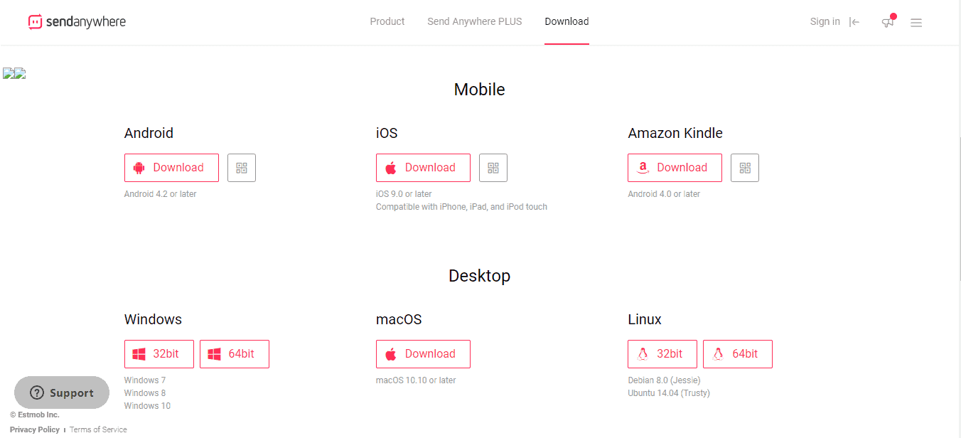This screenshot has width=961, height=438.
Task: Download the iOS app
Action: coord(423,168)
